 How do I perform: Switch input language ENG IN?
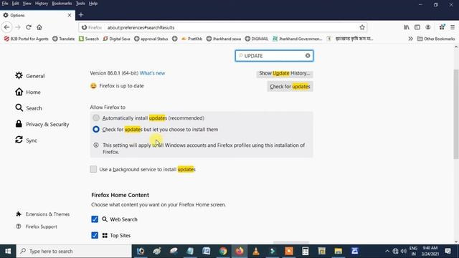tap(413, 251)
